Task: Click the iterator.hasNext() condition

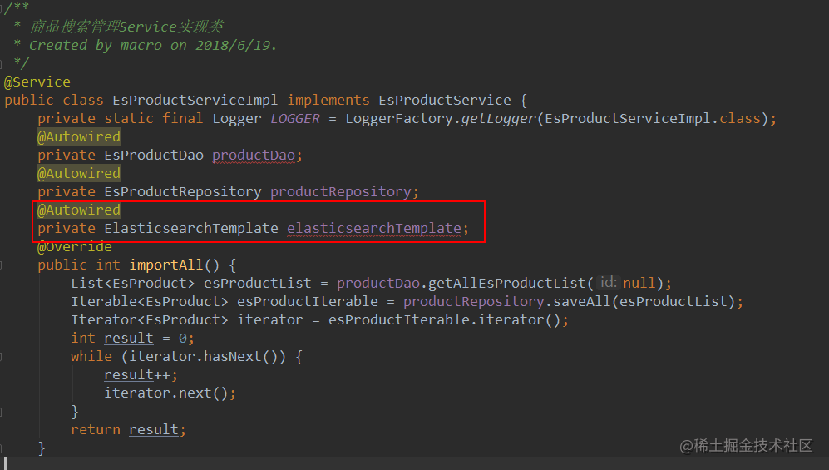Action: point(204,357)
